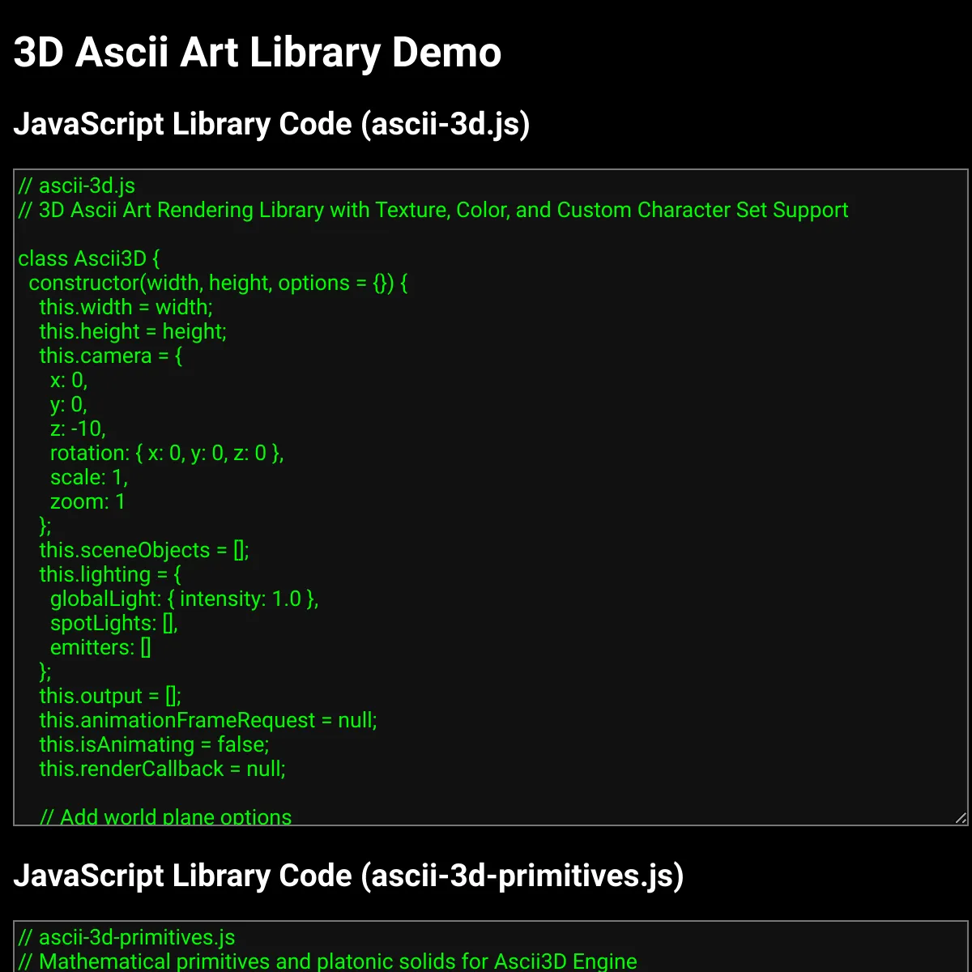Click the 'globalLight: { intensity: 1.0 }' line
The height and width of the screenshot is (972, 972).
tap(184, 599)
